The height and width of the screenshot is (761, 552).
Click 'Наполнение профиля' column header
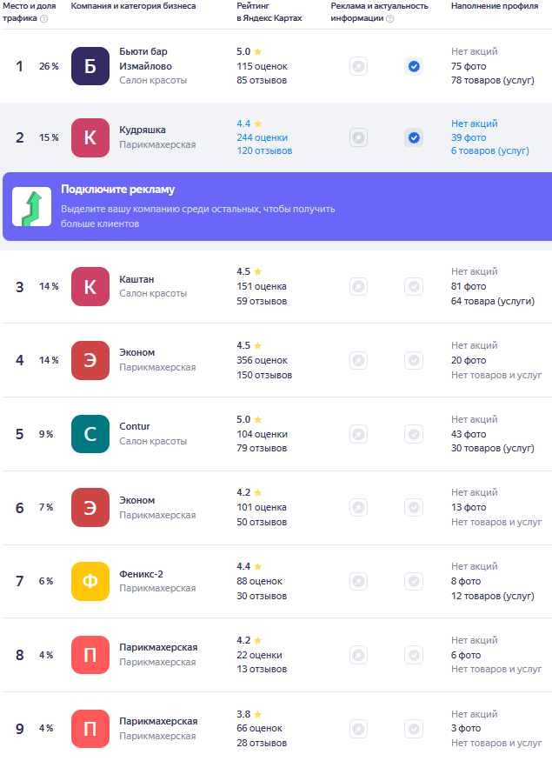[x=495, y=6]
